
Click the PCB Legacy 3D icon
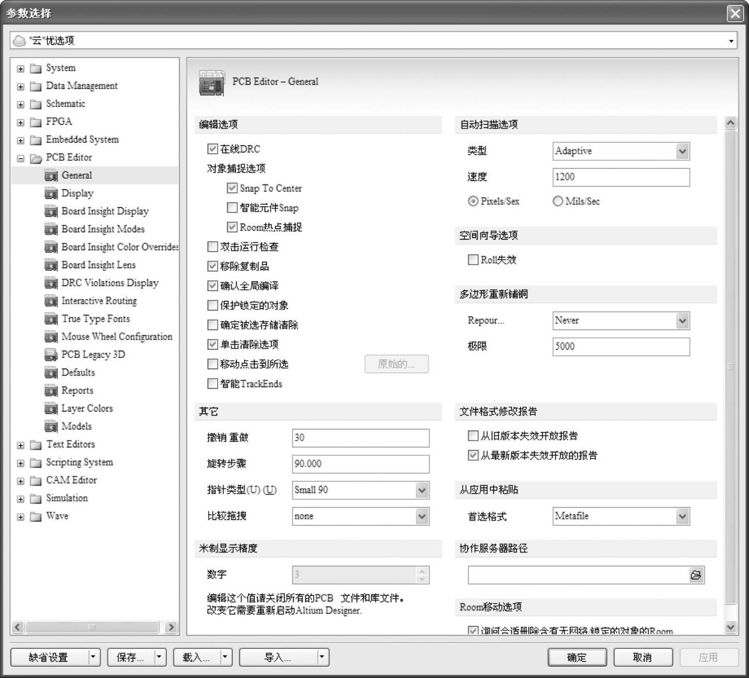coord(51,355)
